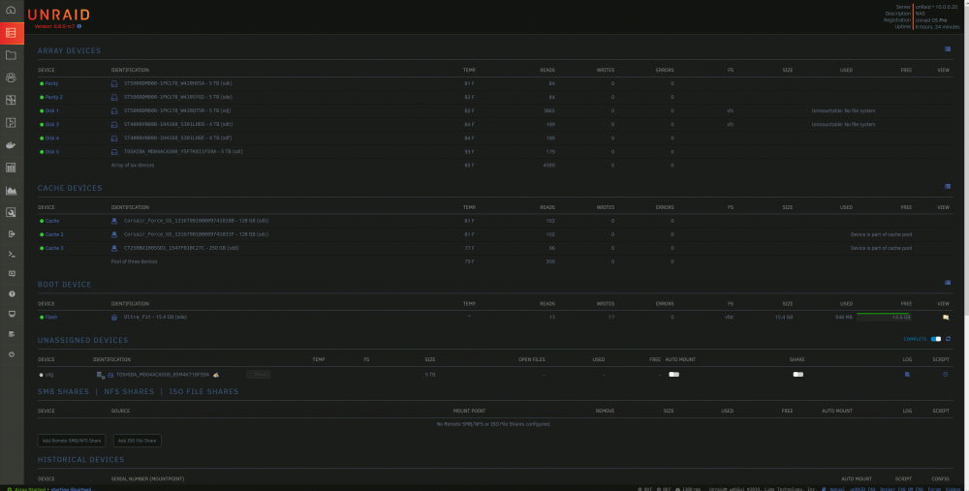Screen dimensions: 969x491
Task: Open the Parity device link
Action: [x=51, y=83]
